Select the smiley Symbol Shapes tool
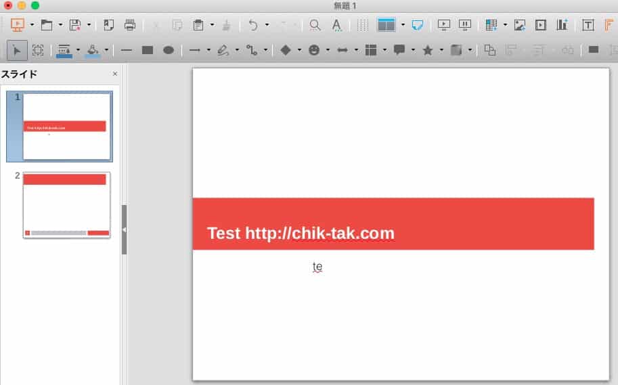The height and width of the screenshot is (385, 618). tap(313, 50)
